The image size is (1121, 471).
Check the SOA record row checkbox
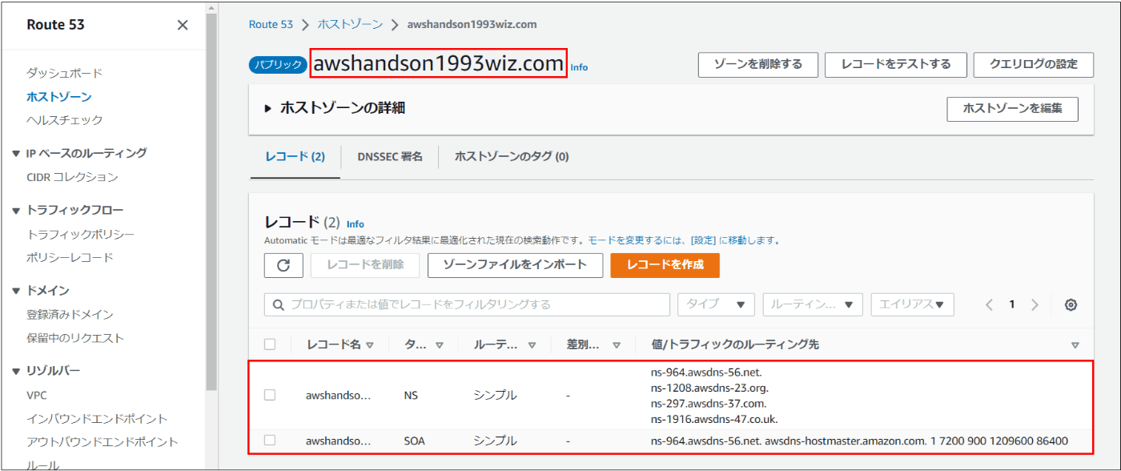pos(270,440)
